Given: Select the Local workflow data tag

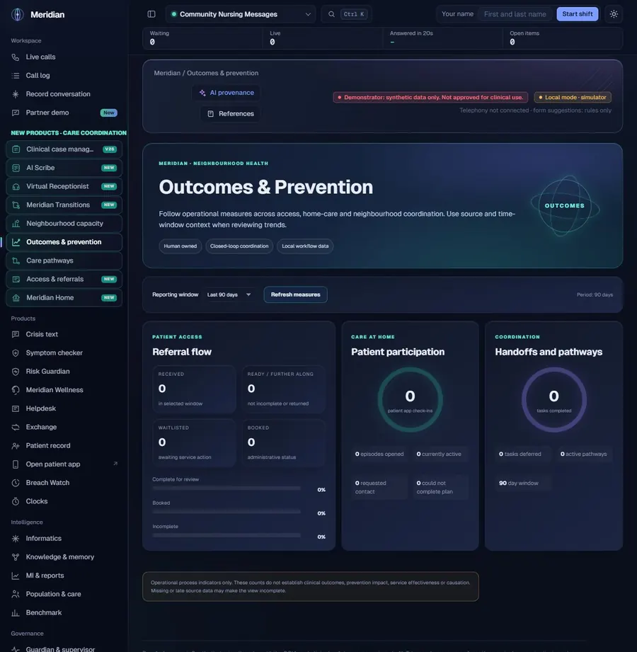Looking at the screenshot, I should click(305, 246).
